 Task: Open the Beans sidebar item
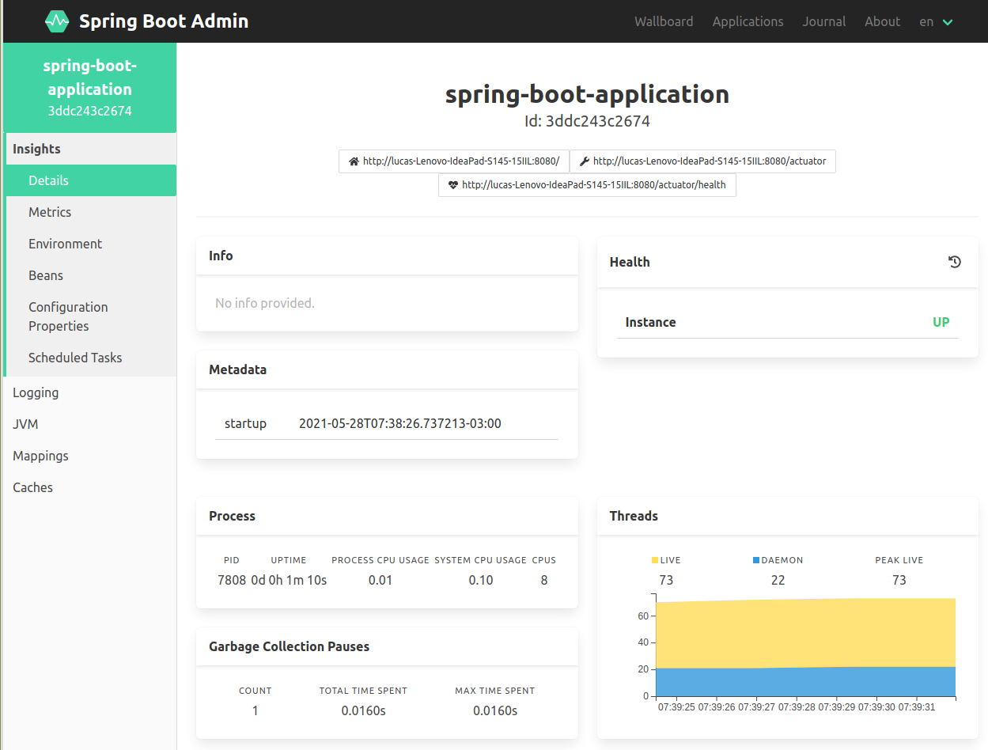click(x=89, y=275)
